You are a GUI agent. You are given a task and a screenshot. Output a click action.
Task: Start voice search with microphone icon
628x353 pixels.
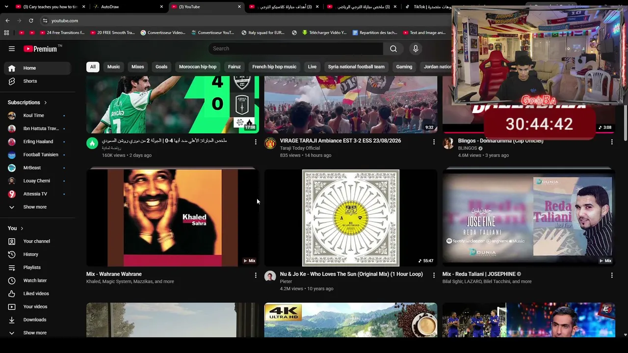point(416,49)
